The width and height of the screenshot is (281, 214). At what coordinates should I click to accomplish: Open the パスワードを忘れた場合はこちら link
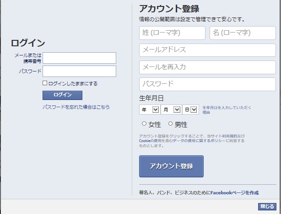pyautogui.click(x=76, y=107)
